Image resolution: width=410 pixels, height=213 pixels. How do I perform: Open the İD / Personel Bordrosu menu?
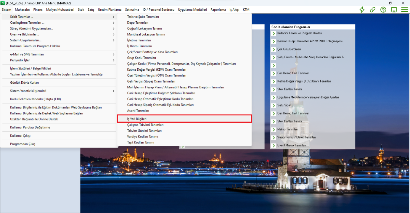[158, 9]
